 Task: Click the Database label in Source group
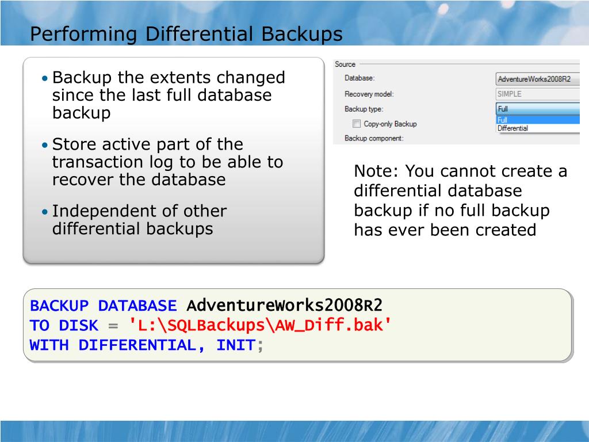(x=359, y=78)
